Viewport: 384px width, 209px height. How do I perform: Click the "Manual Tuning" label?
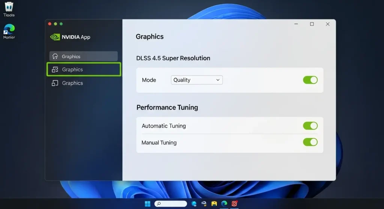[x=159, y=142]
